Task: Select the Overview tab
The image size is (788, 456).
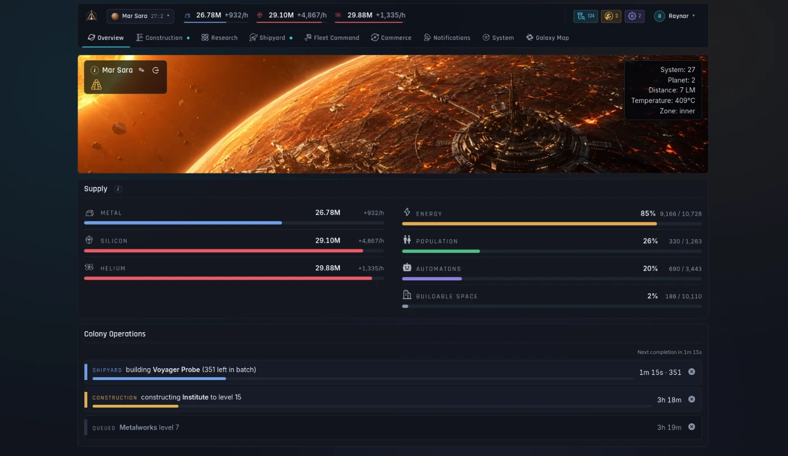Action: pos(106,38)
